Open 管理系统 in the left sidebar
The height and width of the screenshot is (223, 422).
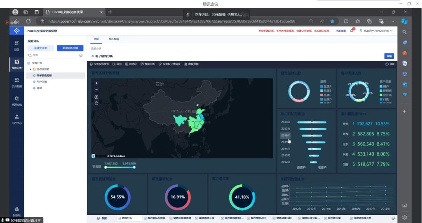(x=16, y=101)
